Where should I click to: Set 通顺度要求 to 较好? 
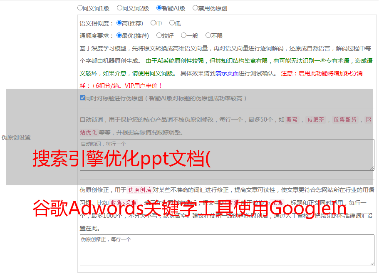point(159,35)
